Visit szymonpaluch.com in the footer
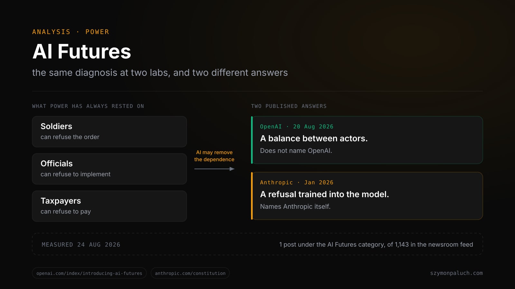The image size is (515, 289). (456, 273)
